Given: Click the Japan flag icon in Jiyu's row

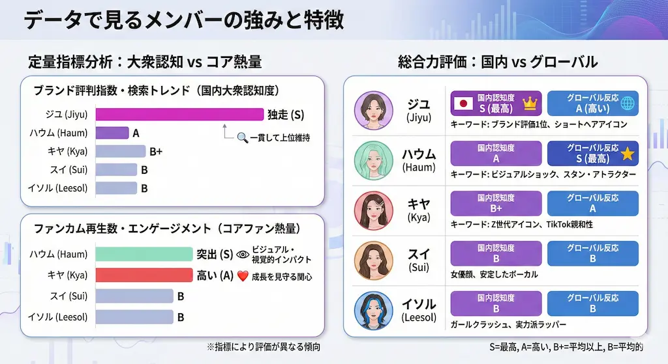Looking at the screenshot, I should pyautogui.click(x=463, y=104).
